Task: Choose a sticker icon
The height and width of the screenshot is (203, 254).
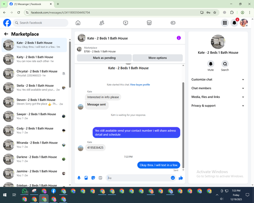Action: point(93,178)
